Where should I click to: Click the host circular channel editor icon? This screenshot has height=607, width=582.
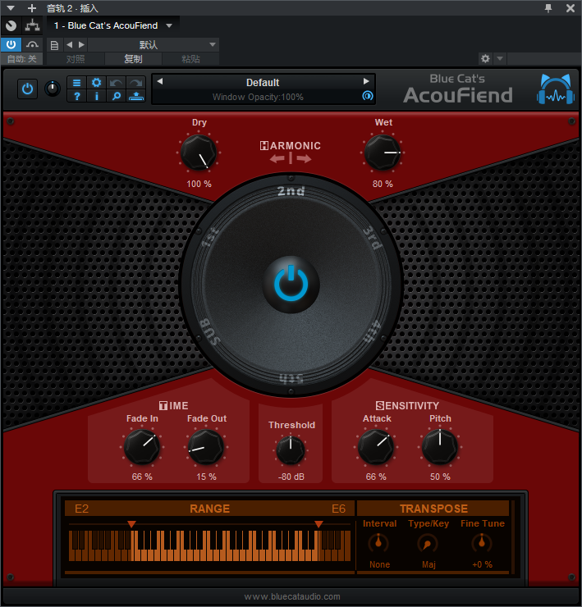coord(11,25)
